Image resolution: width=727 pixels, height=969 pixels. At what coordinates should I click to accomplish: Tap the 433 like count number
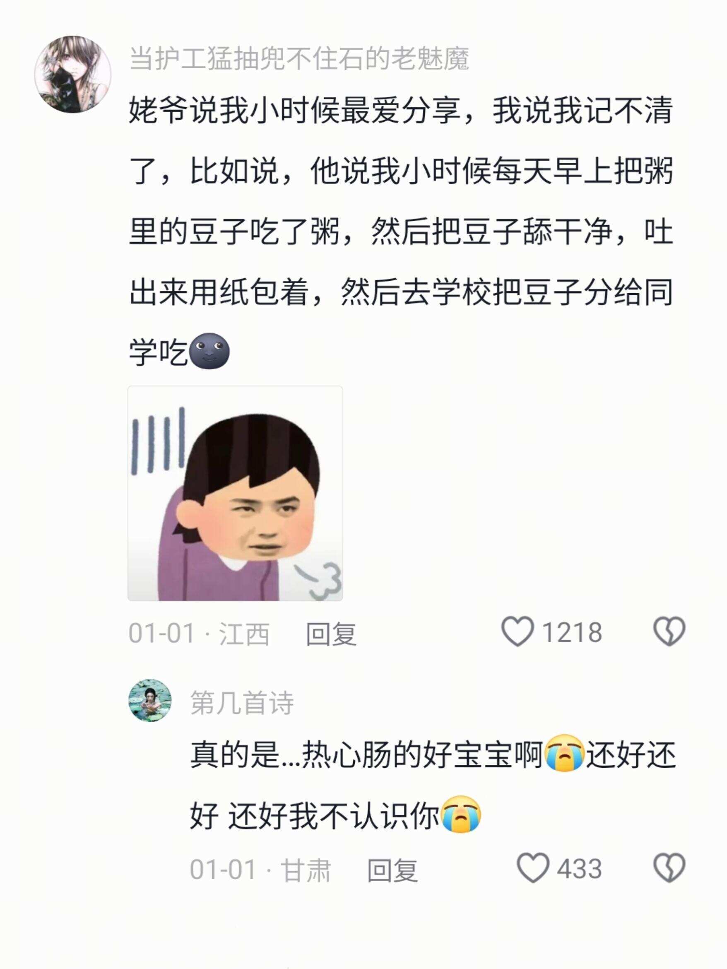click(x=580, y=869)
